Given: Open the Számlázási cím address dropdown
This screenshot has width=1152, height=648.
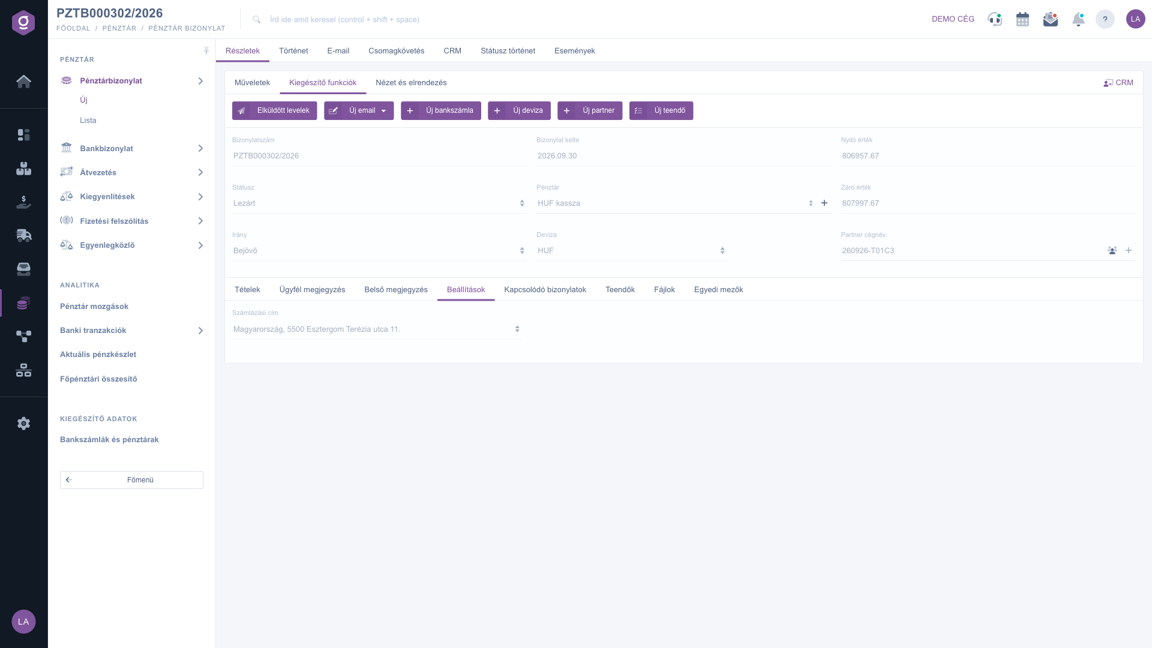Looking at the screenshot, I should 377,329.
